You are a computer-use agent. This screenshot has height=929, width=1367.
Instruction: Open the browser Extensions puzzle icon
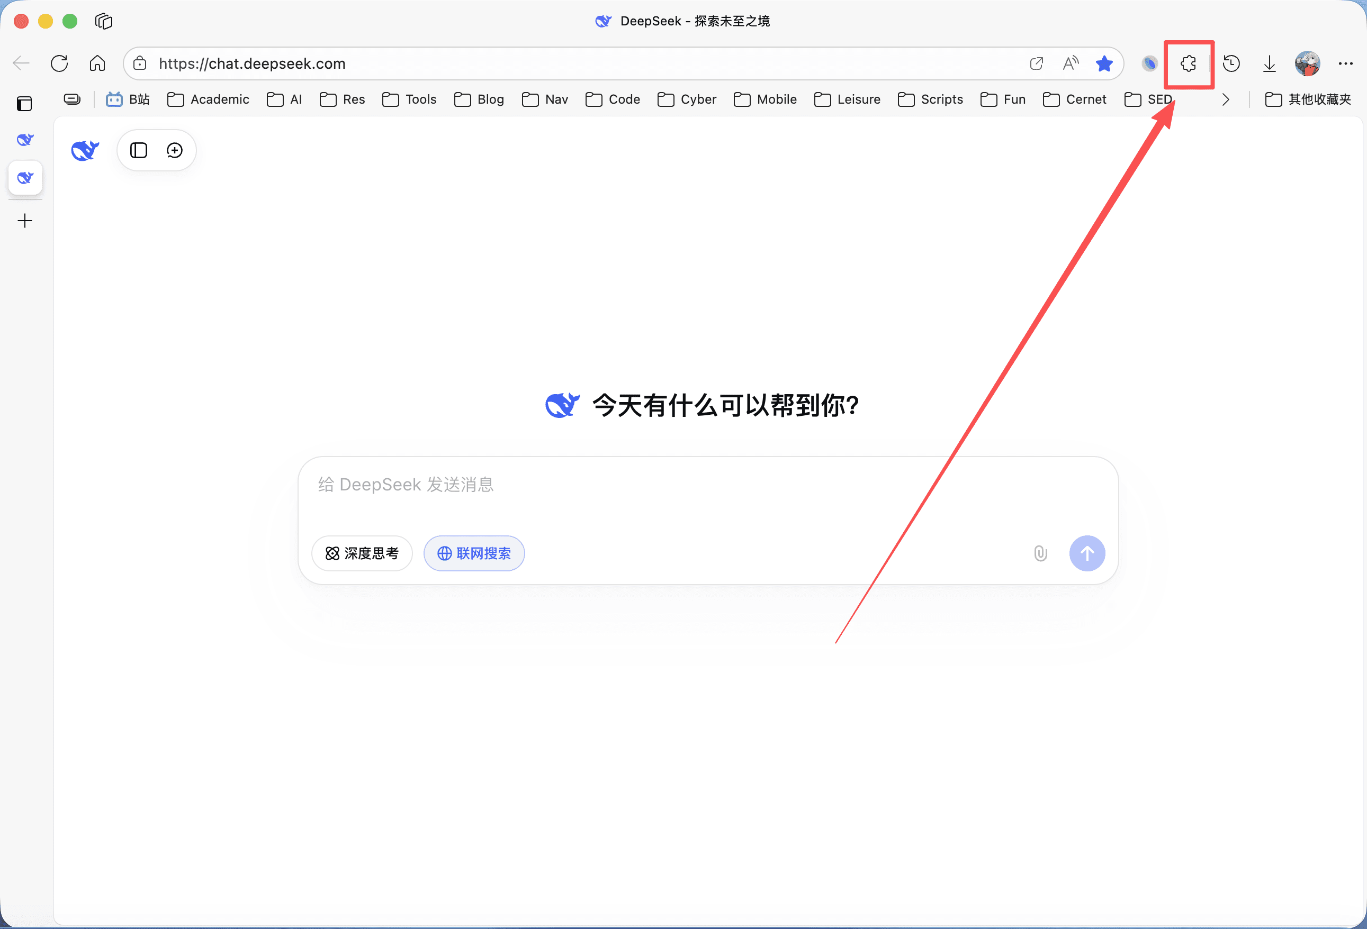1189,63
